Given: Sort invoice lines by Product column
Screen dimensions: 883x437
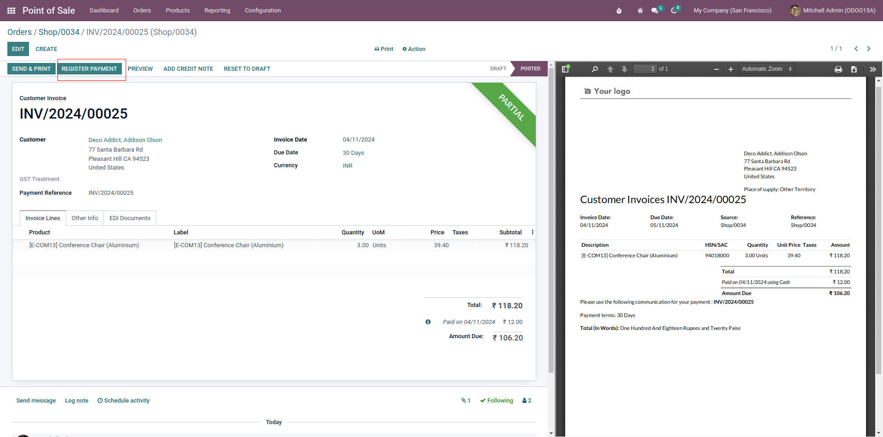Looking at the screenshot, I should click(40, 233).
